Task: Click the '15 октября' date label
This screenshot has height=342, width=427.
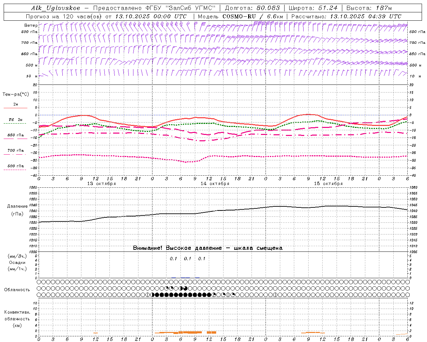Action: pyautogui.click(x=328, y=184)
